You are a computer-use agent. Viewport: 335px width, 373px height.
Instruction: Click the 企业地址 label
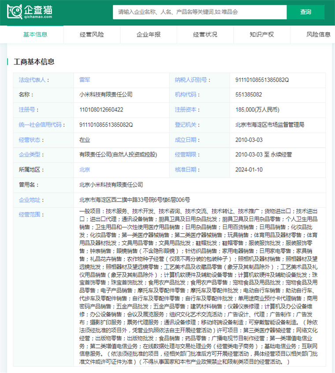tap(30, 200)
